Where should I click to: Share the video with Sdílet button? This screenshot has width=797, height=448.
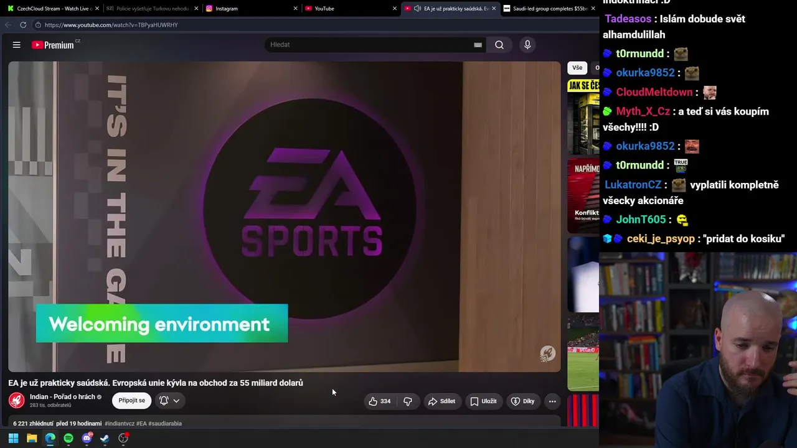tap(441, 401)
